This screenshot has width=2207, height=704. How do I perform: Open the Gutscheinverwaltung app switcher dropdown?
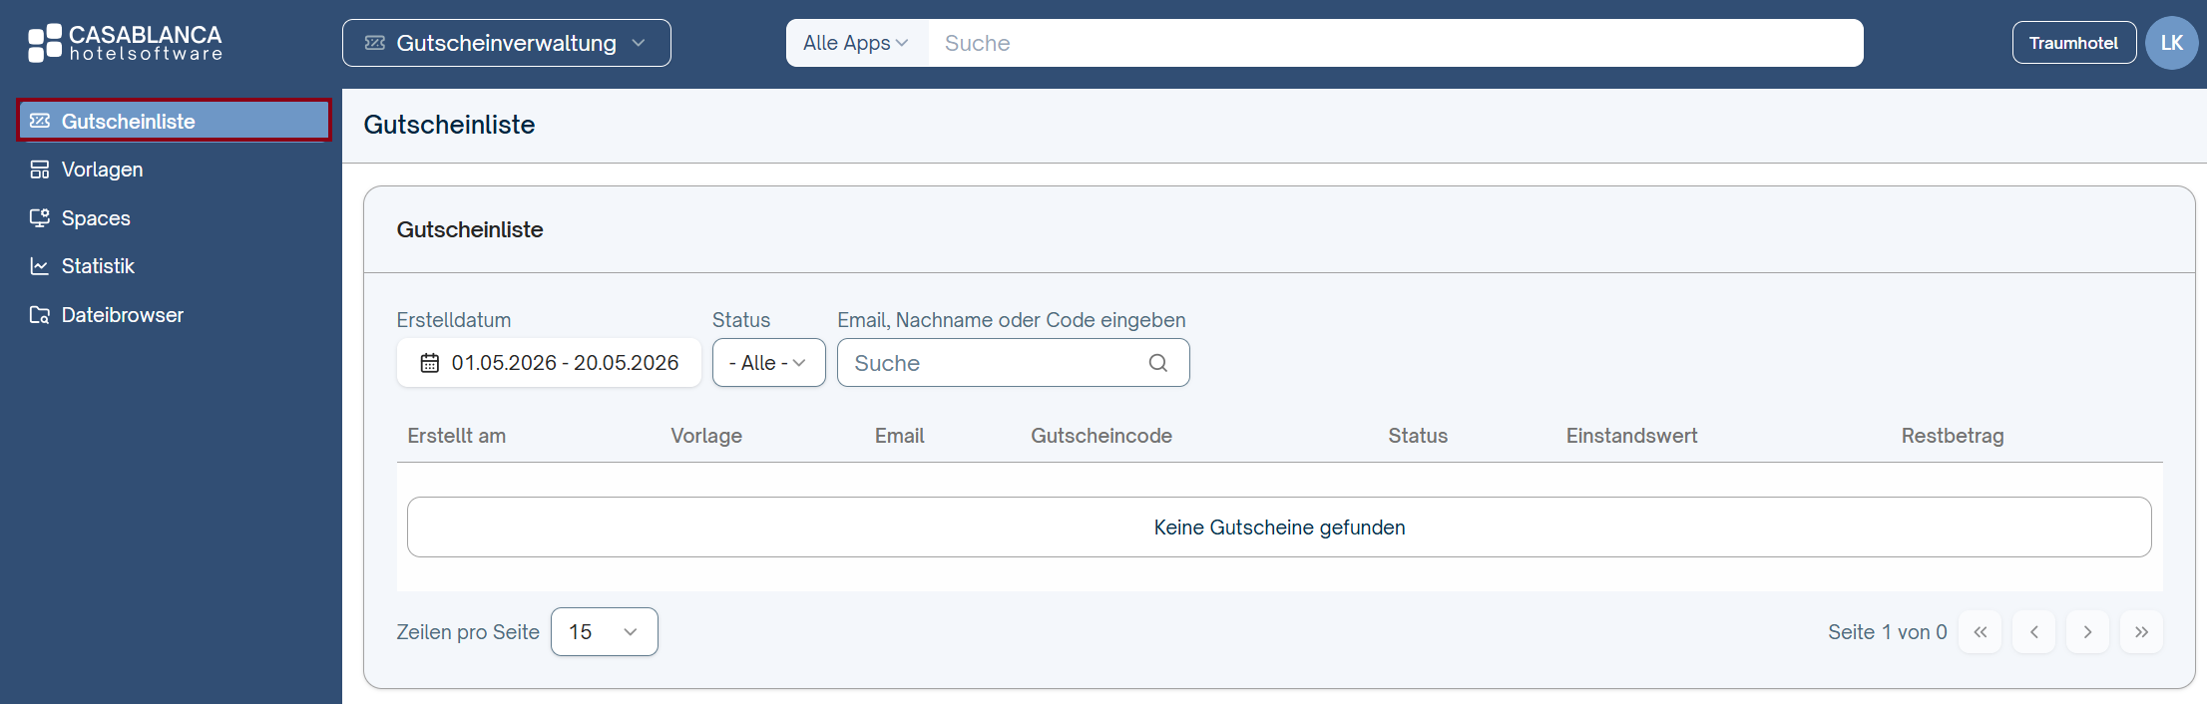(x=506, y=43)
